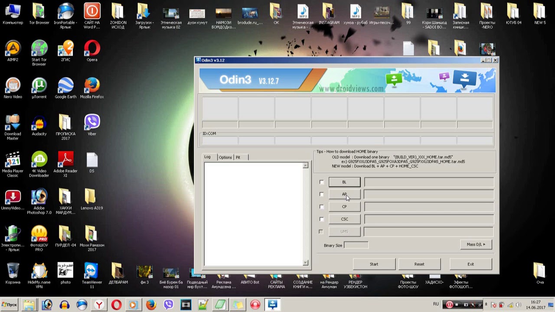Click the Firefox icon in the taskbar

(x=151, y=305)
